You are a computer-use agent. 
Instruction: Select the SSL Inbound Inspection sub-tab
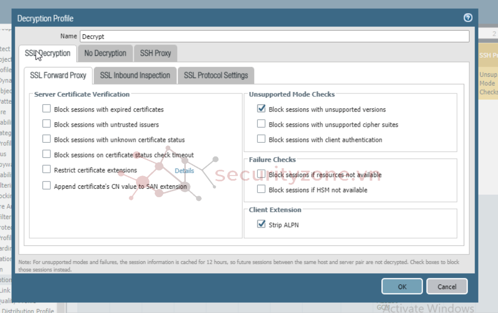point(135,75)
